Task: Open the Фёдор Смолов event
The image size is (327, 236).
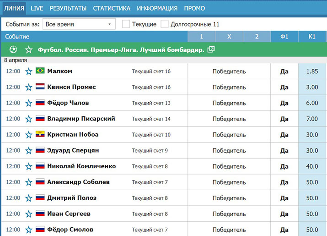Action: [x=70, y=230]
